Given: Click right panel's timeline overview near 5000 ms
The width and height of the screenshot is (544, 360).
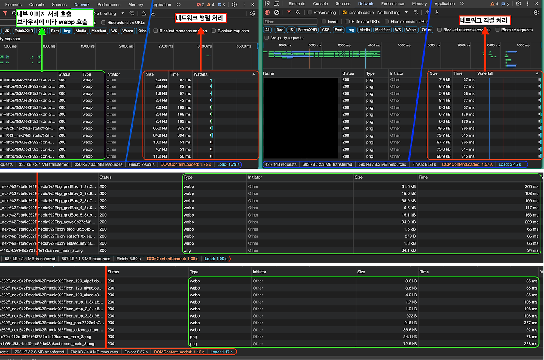Looking at the screenshot, I should 401,55.
